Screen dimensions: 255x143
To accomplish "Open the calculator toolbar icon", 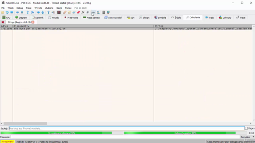I will coord(104,12).
